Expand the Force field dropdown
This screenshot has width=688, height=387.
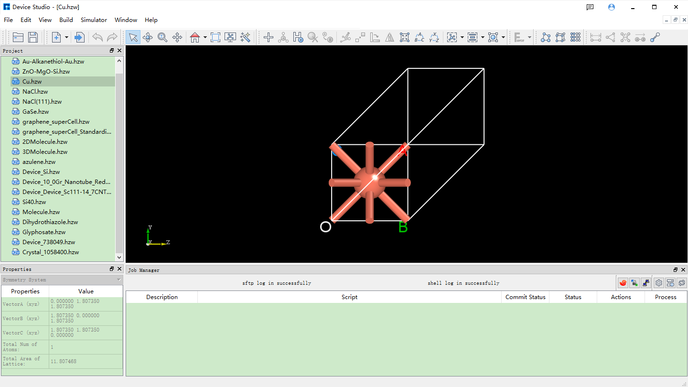click(529, 37)
